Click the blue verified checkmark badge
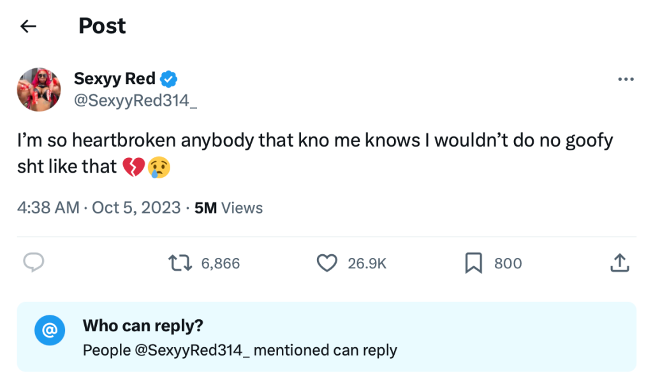The image size is (653, 374). [x=168, y=79]
